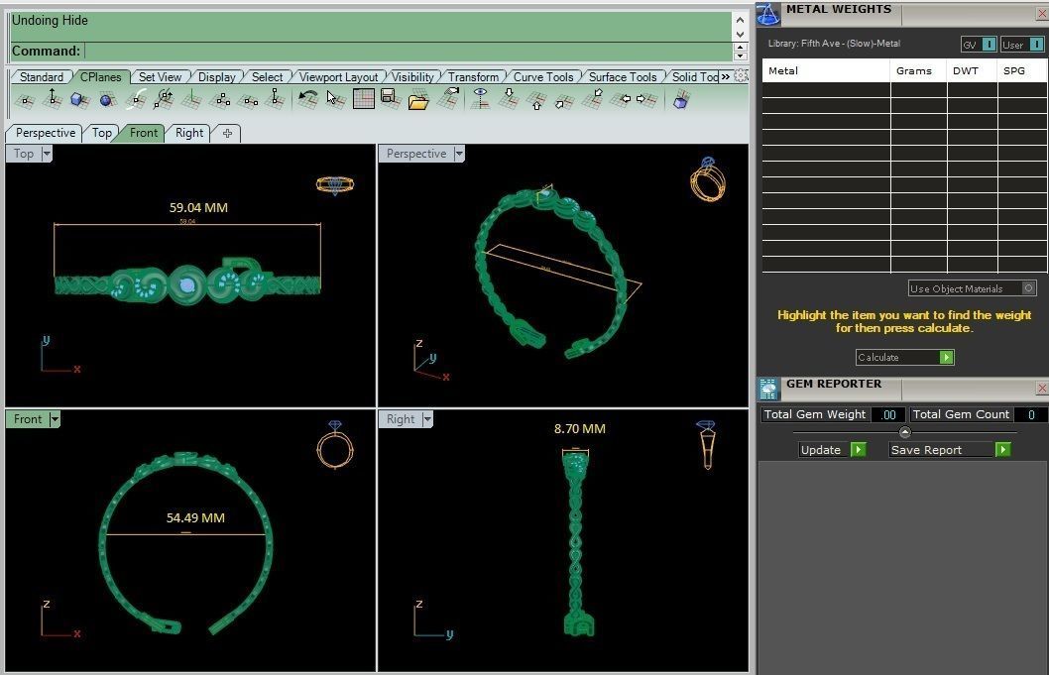
Task: Open the Curve Tools toolbar tab
Action: tap(543, 77)
